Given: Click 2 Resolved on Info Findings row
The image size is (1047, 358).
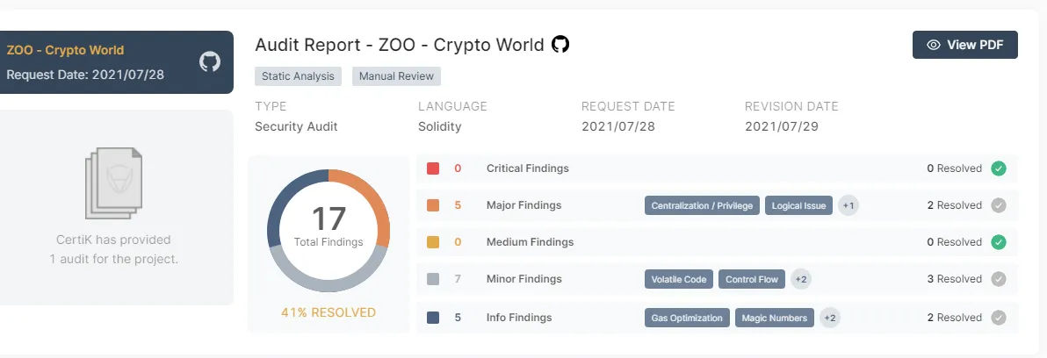Looking at the screenshot, I should click(x=954, y=318).
